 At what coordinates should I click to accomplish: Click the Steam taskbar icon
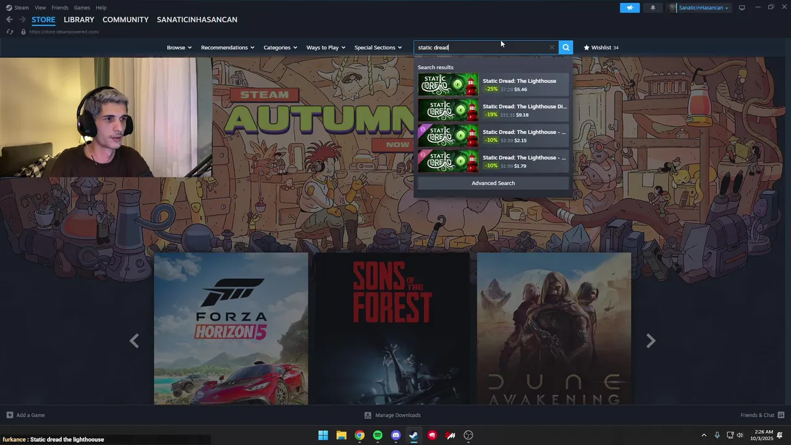point(414,435)
